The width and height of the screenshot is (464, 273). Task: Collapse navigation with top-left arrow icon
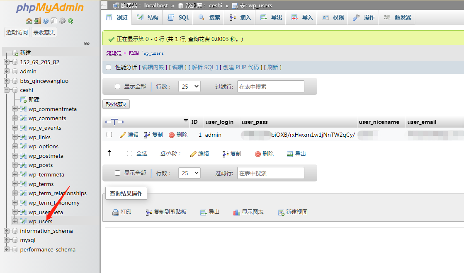(104, 5)
